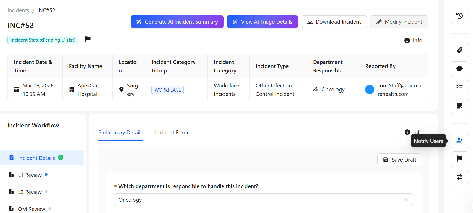
Task: Click the flag beside incident status
Action: (x=88, y=39)
